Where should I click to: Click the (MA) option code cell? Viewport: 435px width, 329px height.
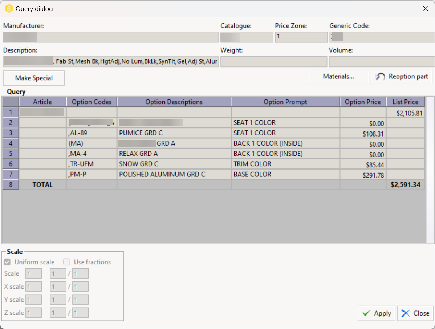pyautogui.click(x=92, y=143)
